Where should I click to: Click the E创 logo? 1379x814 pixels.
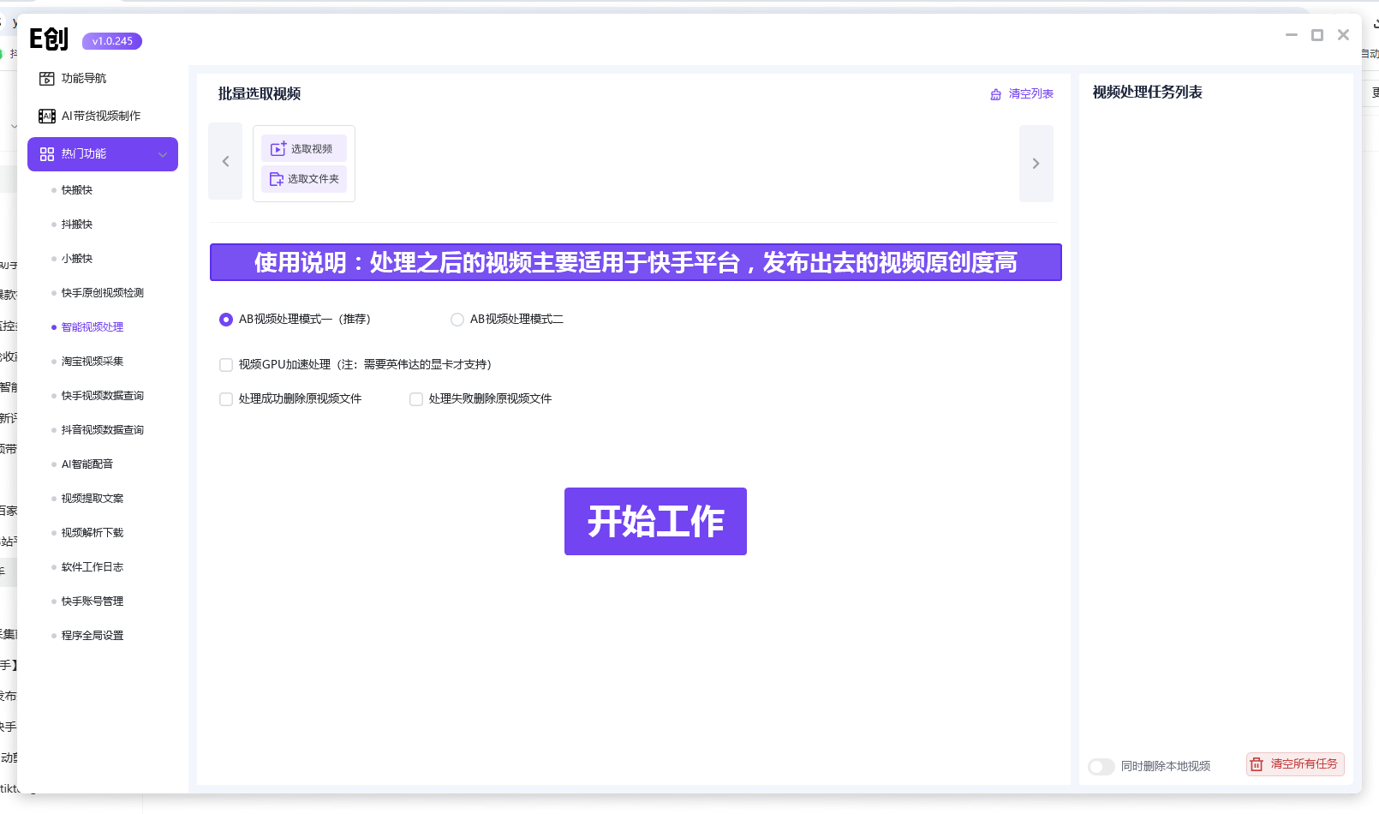[x=49, y=39]
